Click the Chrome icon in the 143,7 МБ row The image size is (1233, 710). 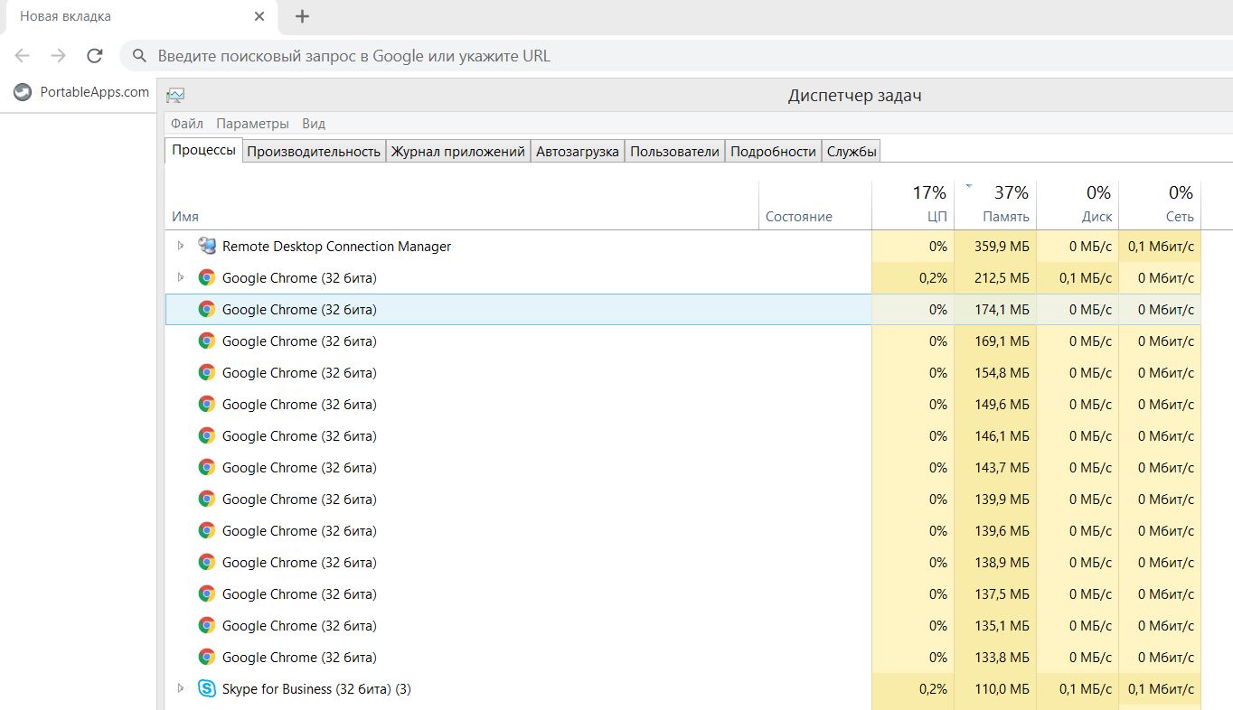coord(207,468)
